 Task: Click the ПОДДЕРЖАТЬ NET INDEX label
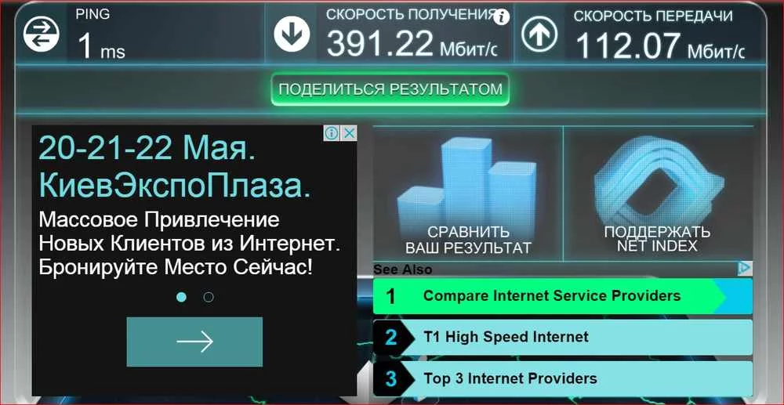tap(657, 239)
